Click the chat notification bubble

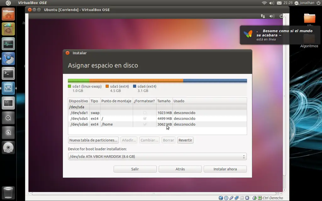click(x=280, y=35)
